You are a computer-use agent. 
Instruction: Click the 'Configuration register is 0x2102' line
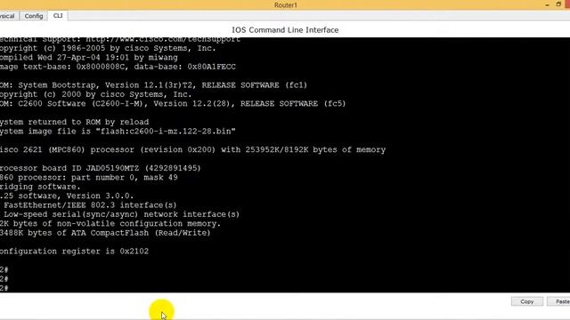pos(74,251)
